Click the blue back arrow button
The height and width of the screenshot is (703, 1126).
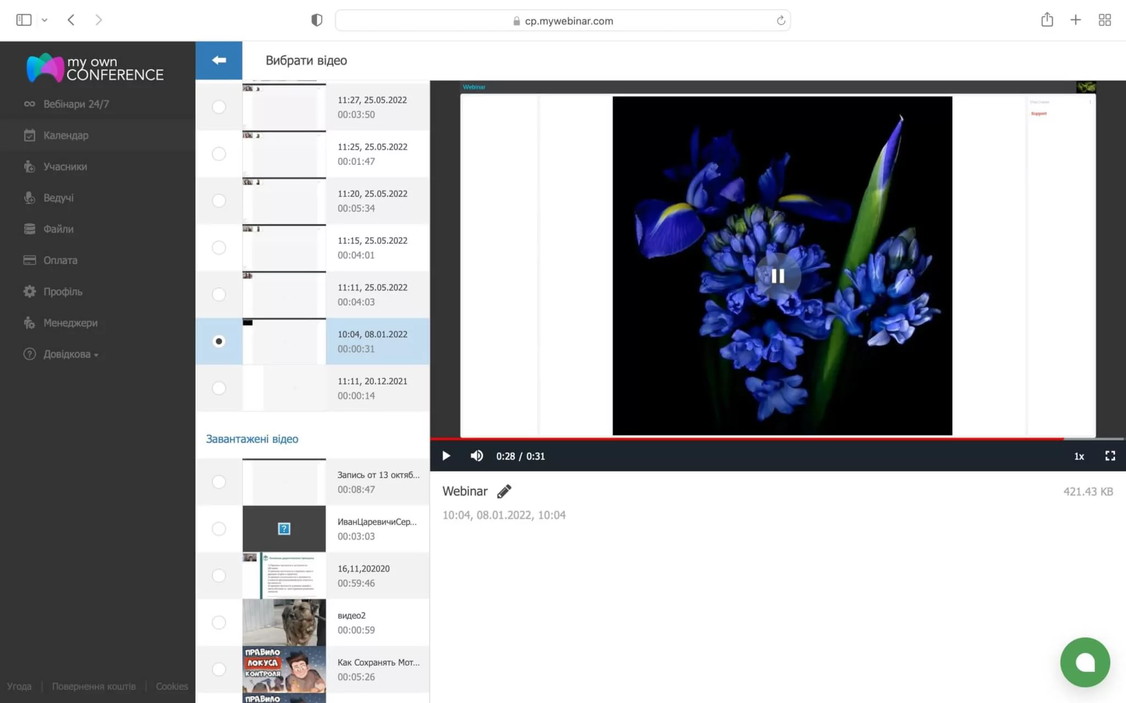point(219,60)
